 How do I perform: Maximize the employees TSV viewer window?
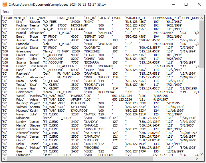tap(186, 5)
